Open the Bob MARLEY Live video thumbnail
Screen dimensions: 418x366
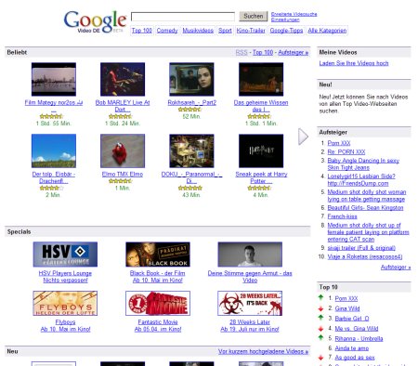point(123,79)
